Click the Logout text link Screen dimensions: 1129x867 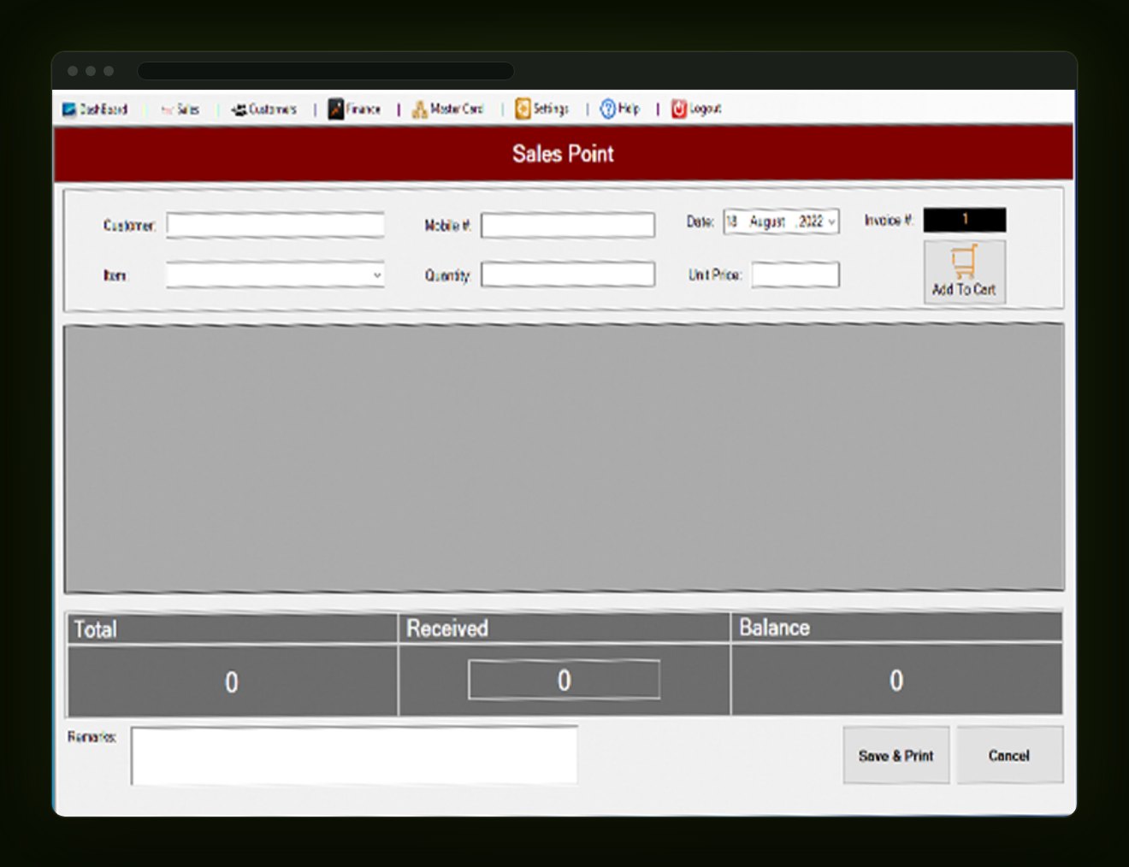pyautogui.click(x=706, y=109)
